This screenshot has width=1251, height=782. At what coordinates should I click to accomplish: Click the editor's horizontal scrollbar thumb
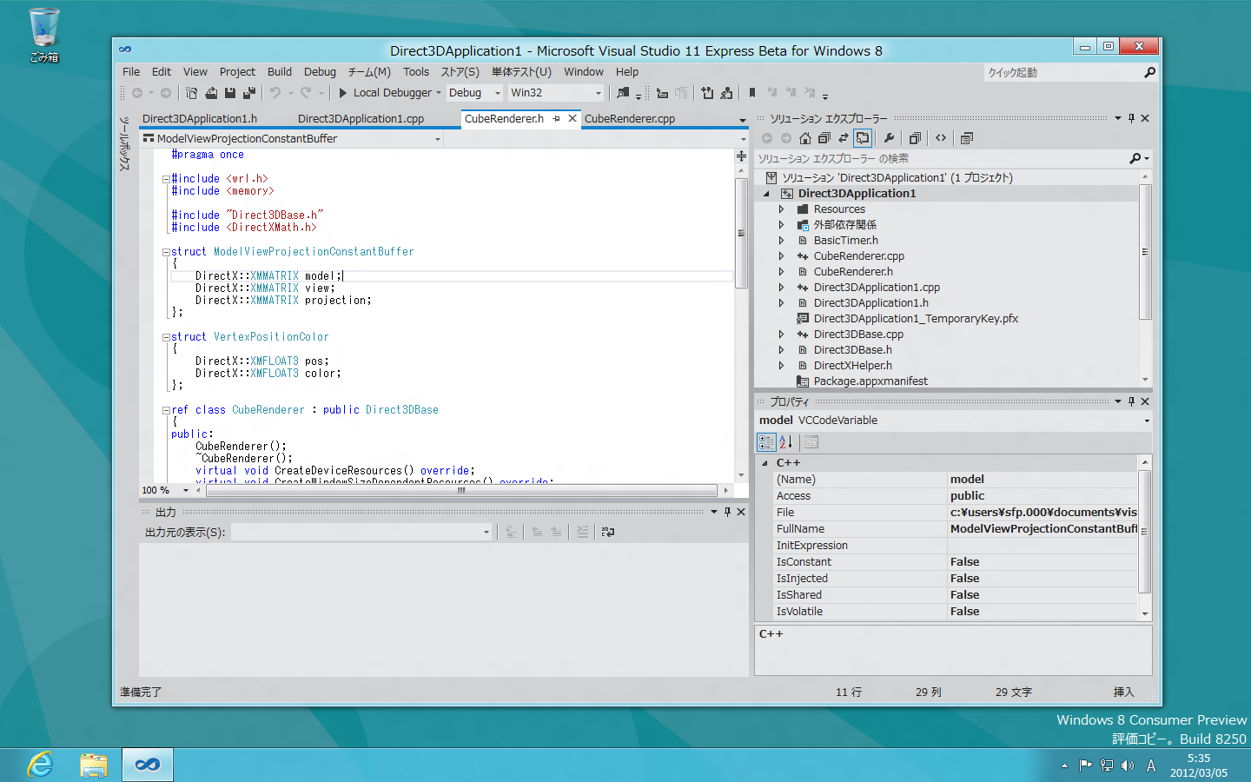[x=461, y=491]
